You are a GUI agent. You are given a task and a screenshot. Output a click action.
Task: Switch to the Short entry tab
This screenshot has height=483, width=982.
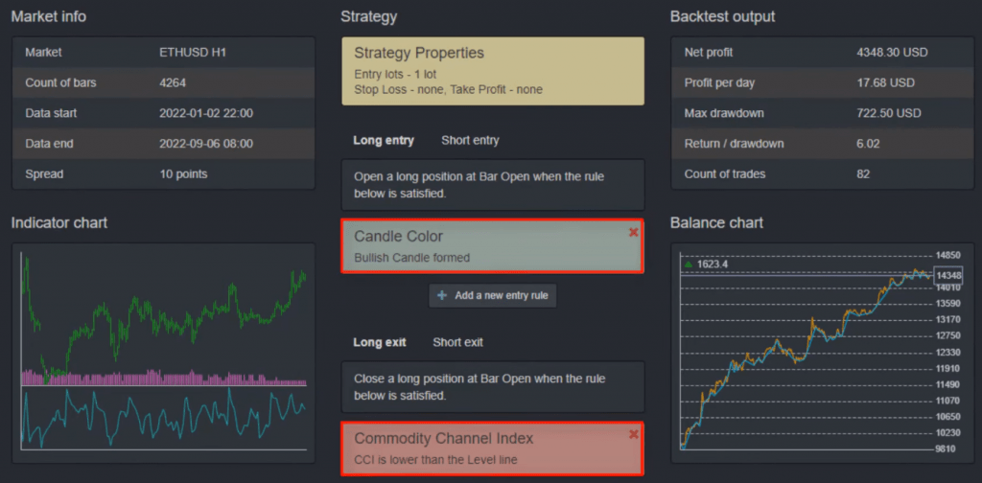470,140
